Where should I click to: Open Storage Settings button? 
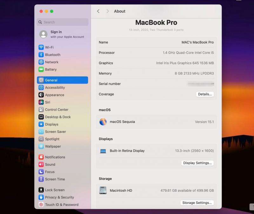(x=197, y=203)
